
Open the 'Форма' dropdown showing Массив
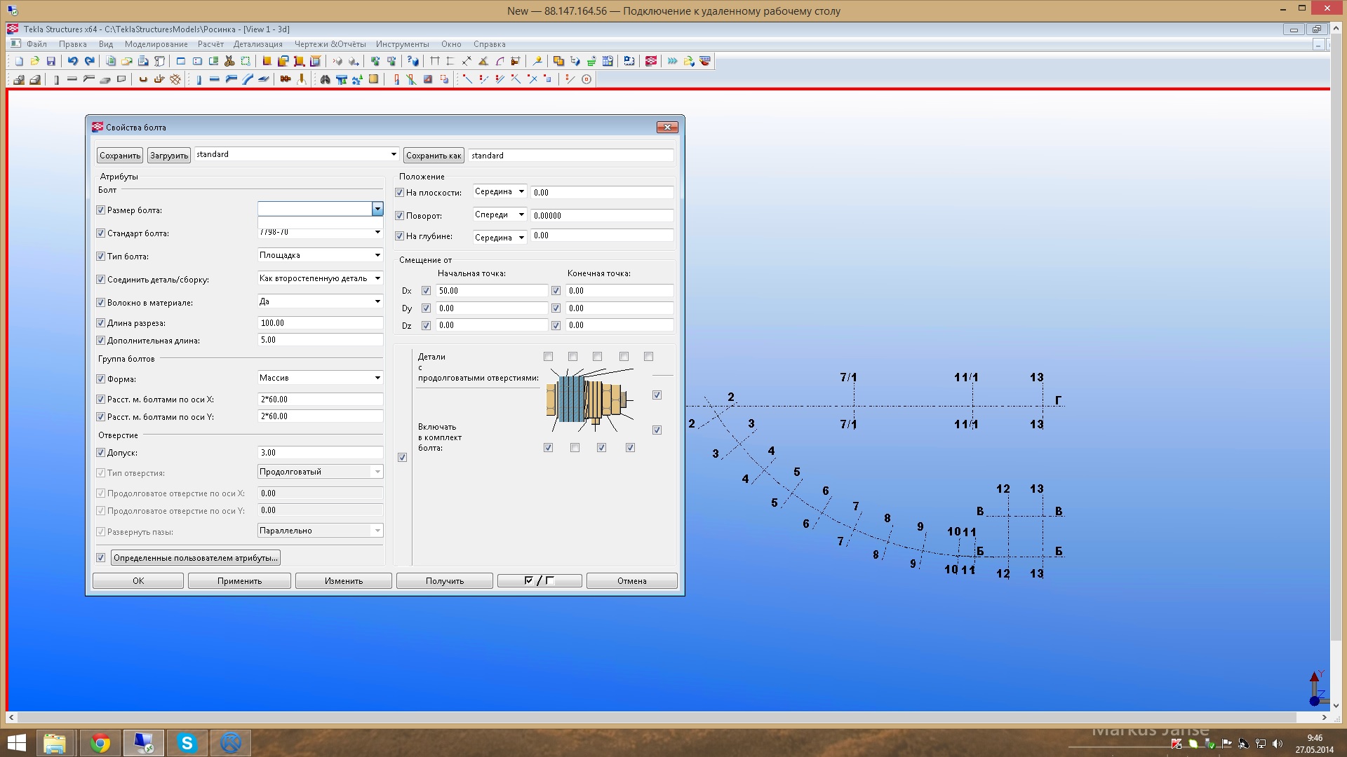coord(377,378)
